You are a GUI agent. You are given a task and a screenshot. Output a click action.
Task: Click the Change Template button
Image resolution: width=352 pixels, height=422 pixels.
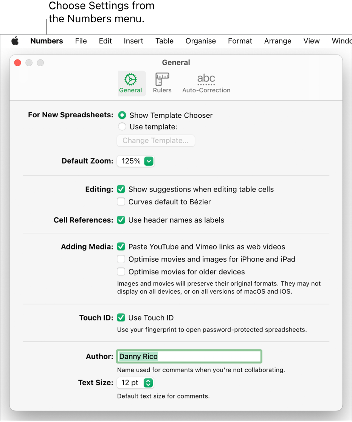pos(155,141)
